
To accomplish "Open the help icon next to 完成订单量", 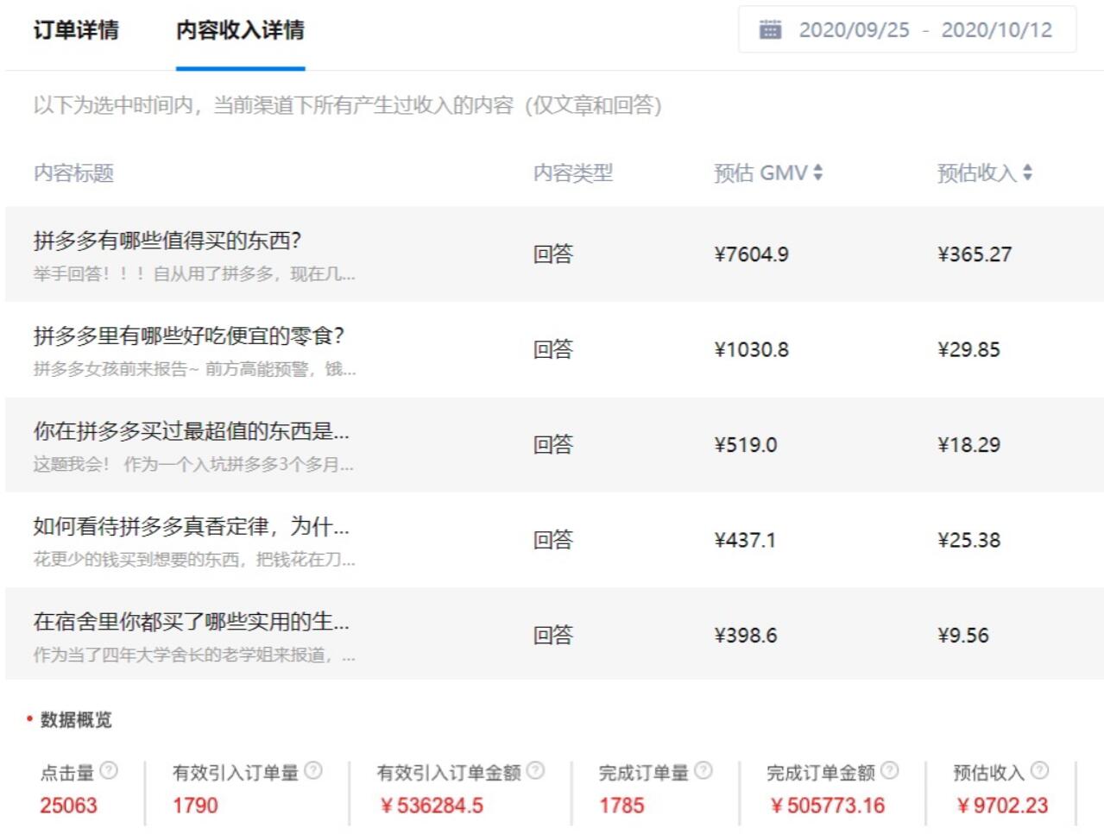I will [x=703, y=770].
